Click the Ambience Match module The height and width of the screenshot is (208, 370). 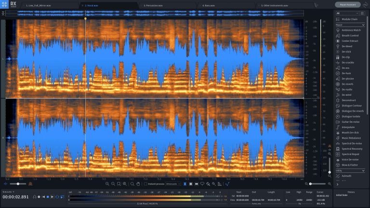tap(351, 30)
